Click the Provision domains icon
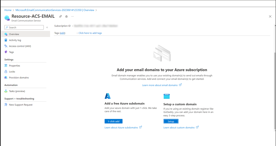This screenshot has width=276, height=146. (6, 78)
